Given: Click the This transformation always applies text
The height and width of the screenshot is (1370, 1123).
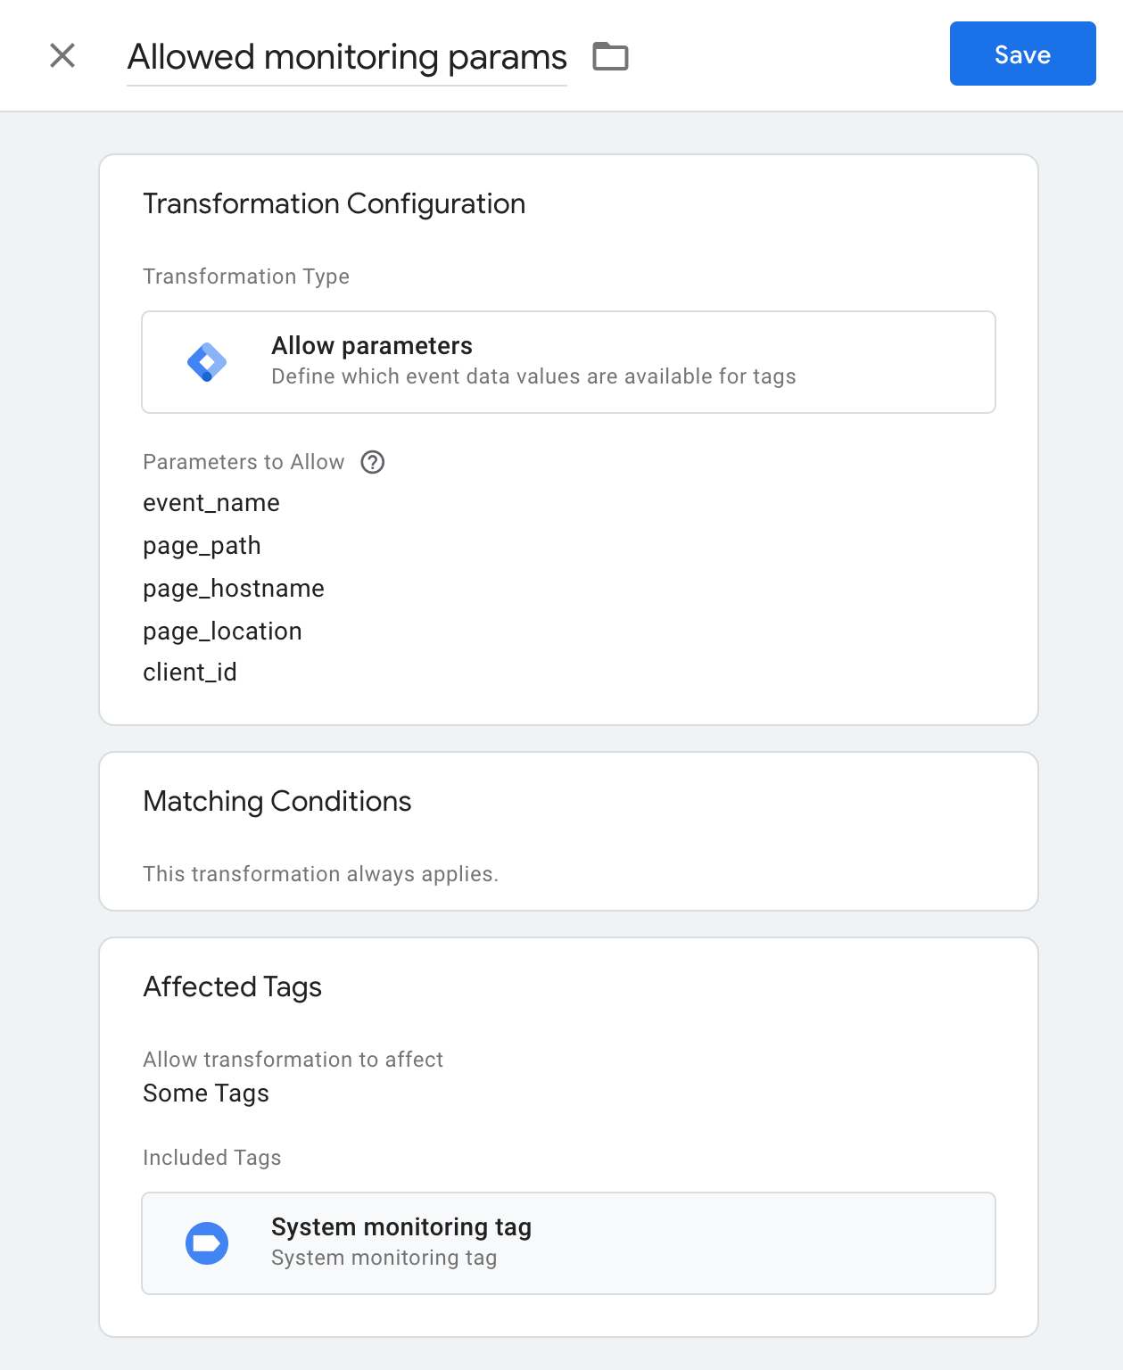Looking at the screenshot, I should click(x=321, y=874).
